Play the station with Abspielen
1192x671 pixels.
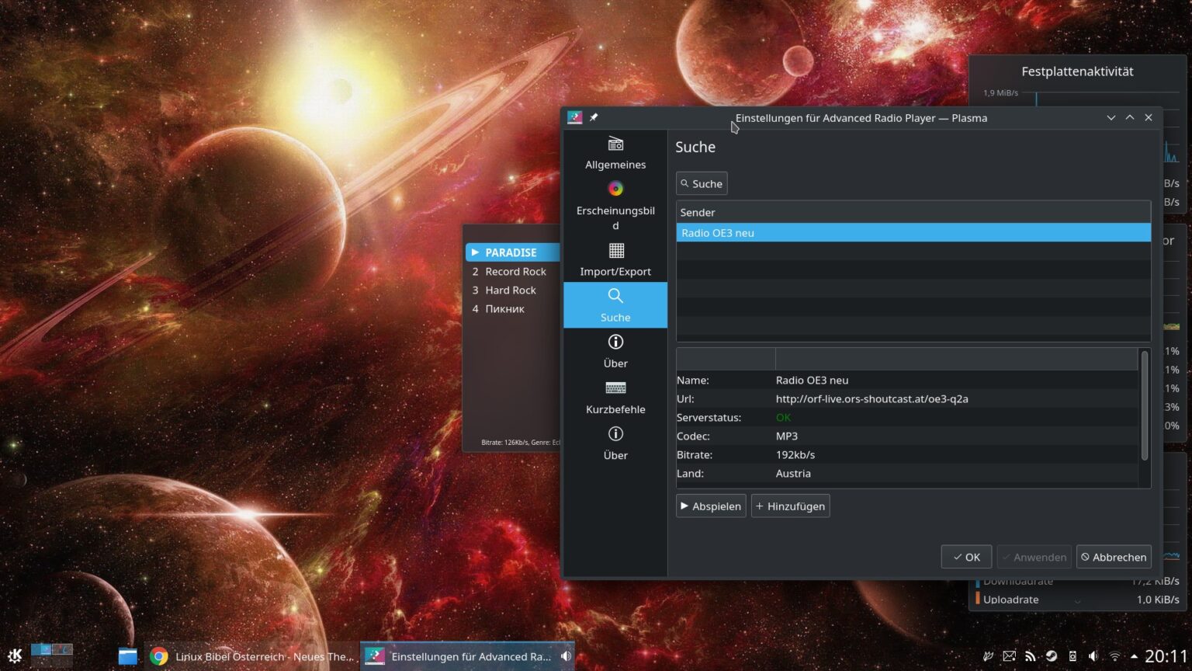(711, 506)
